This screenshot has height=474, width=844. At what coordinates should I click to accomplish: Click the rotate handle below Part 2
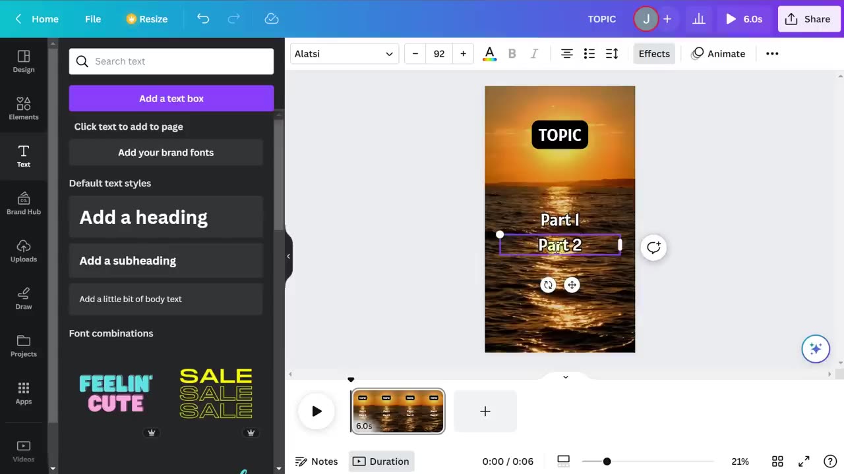pyautogui.click(x=548, y=285)
